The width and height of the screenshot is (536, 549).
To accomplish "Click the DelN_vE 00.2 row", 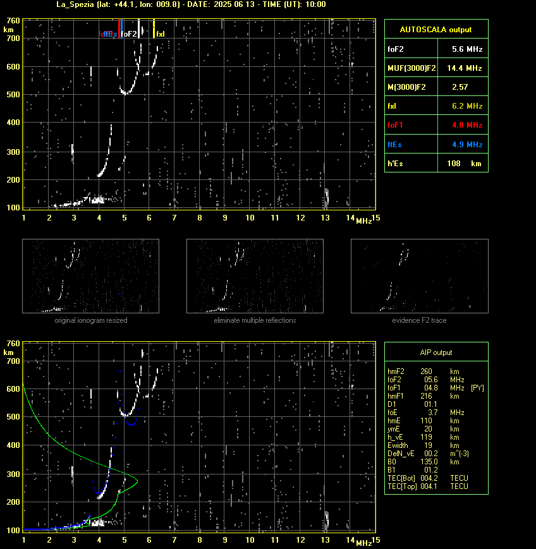I will (x=428, y=454).
